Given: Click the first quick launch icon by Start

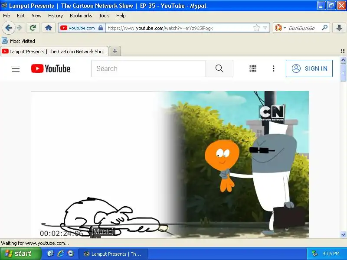Looking at the screenshot, I should click(x=50, y=253).
